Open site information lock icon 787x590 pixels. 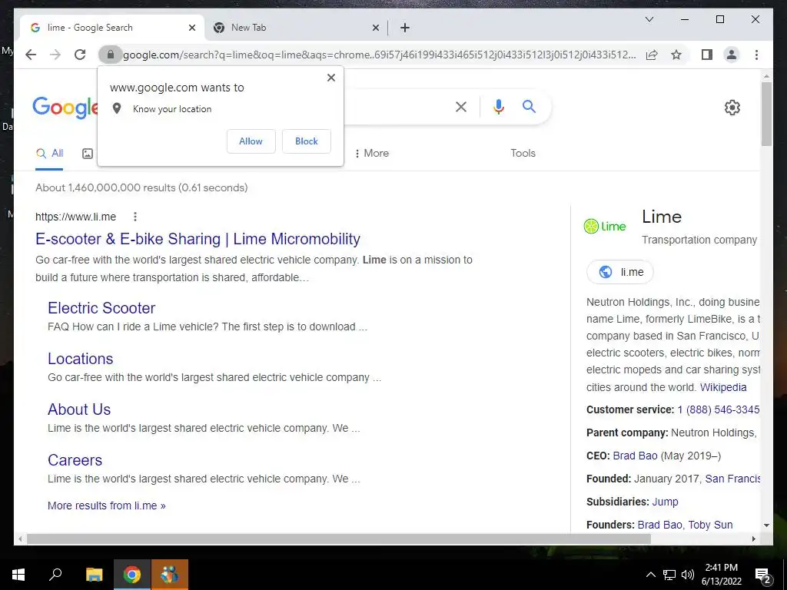[x=111, y=55]
